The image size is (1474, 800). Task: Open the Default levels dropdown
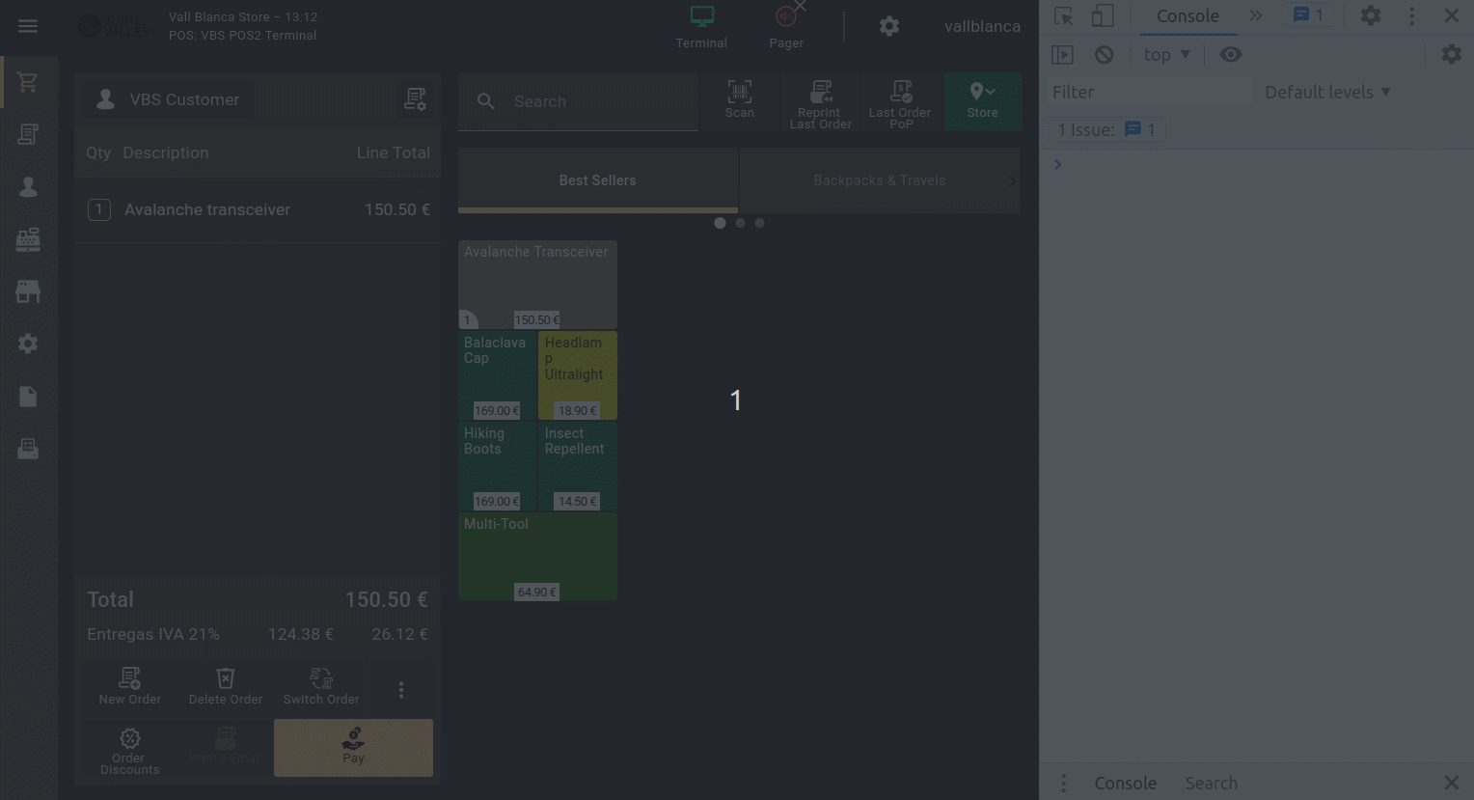tap(1327, 93)
